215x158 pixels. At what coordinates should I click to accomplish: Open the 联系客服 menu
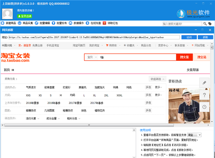coord(181,45)
